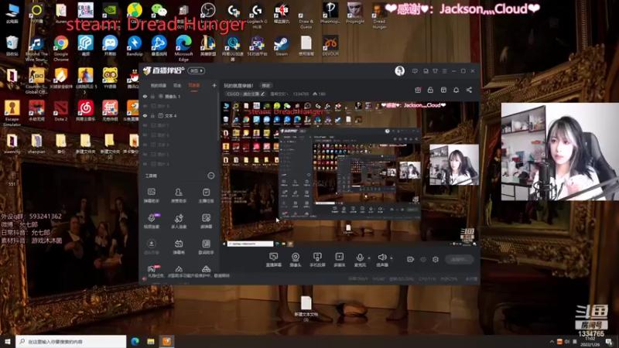
Task: Open the danmaku show tool (弹幕秀)
Action: 179,247
